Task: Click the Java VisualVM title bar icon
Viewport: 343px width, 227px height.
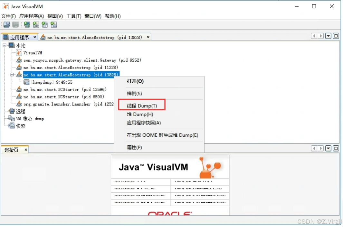Action: (x=6, y=6)
